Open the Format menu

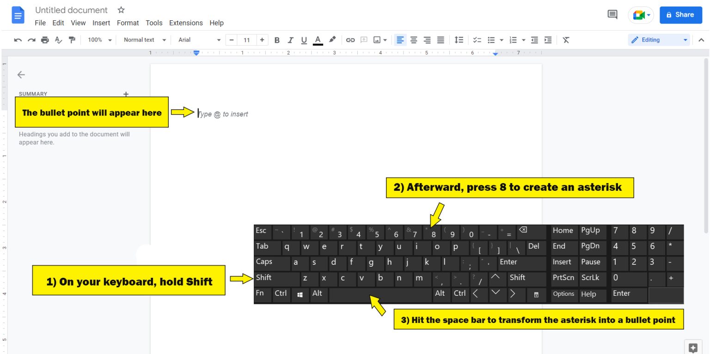[128, 23]
